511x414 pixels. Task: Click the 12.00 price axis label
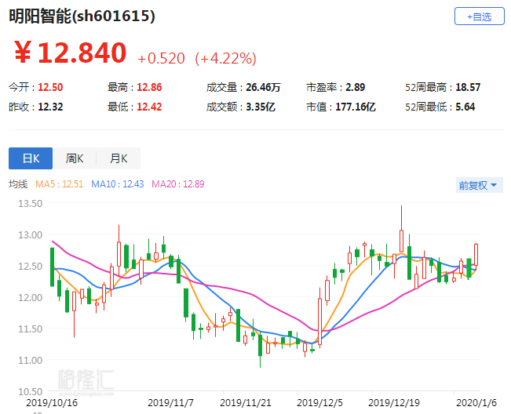tap(31, 297)
